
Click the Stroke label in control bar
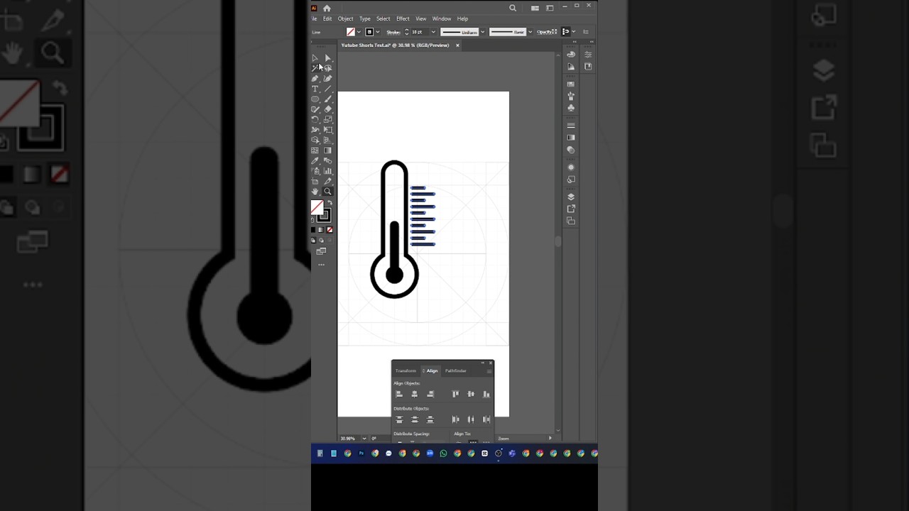click(393, 32)
